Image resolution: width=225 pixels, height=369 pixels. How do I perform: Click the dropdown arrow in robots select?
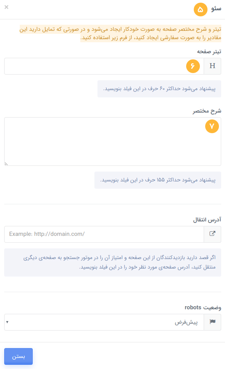[7, 322]
